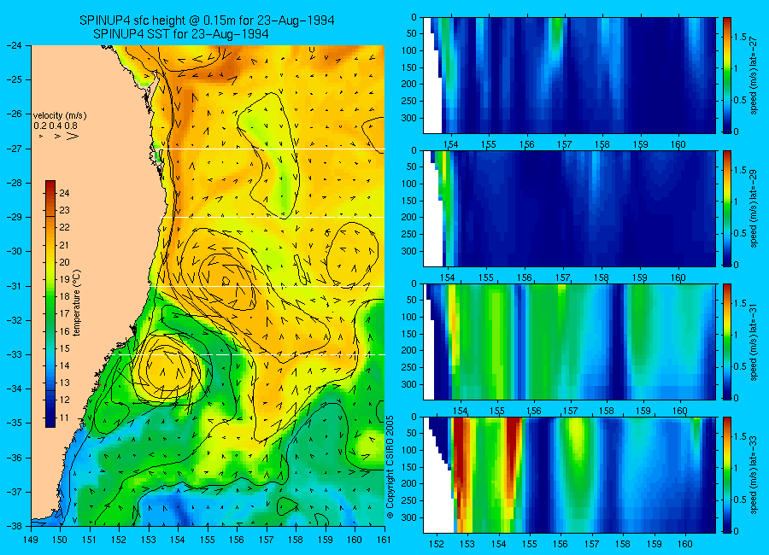Click the largest velocity legend arrow for 0.8
Viewport: 769px width, 555px height.
73,136
